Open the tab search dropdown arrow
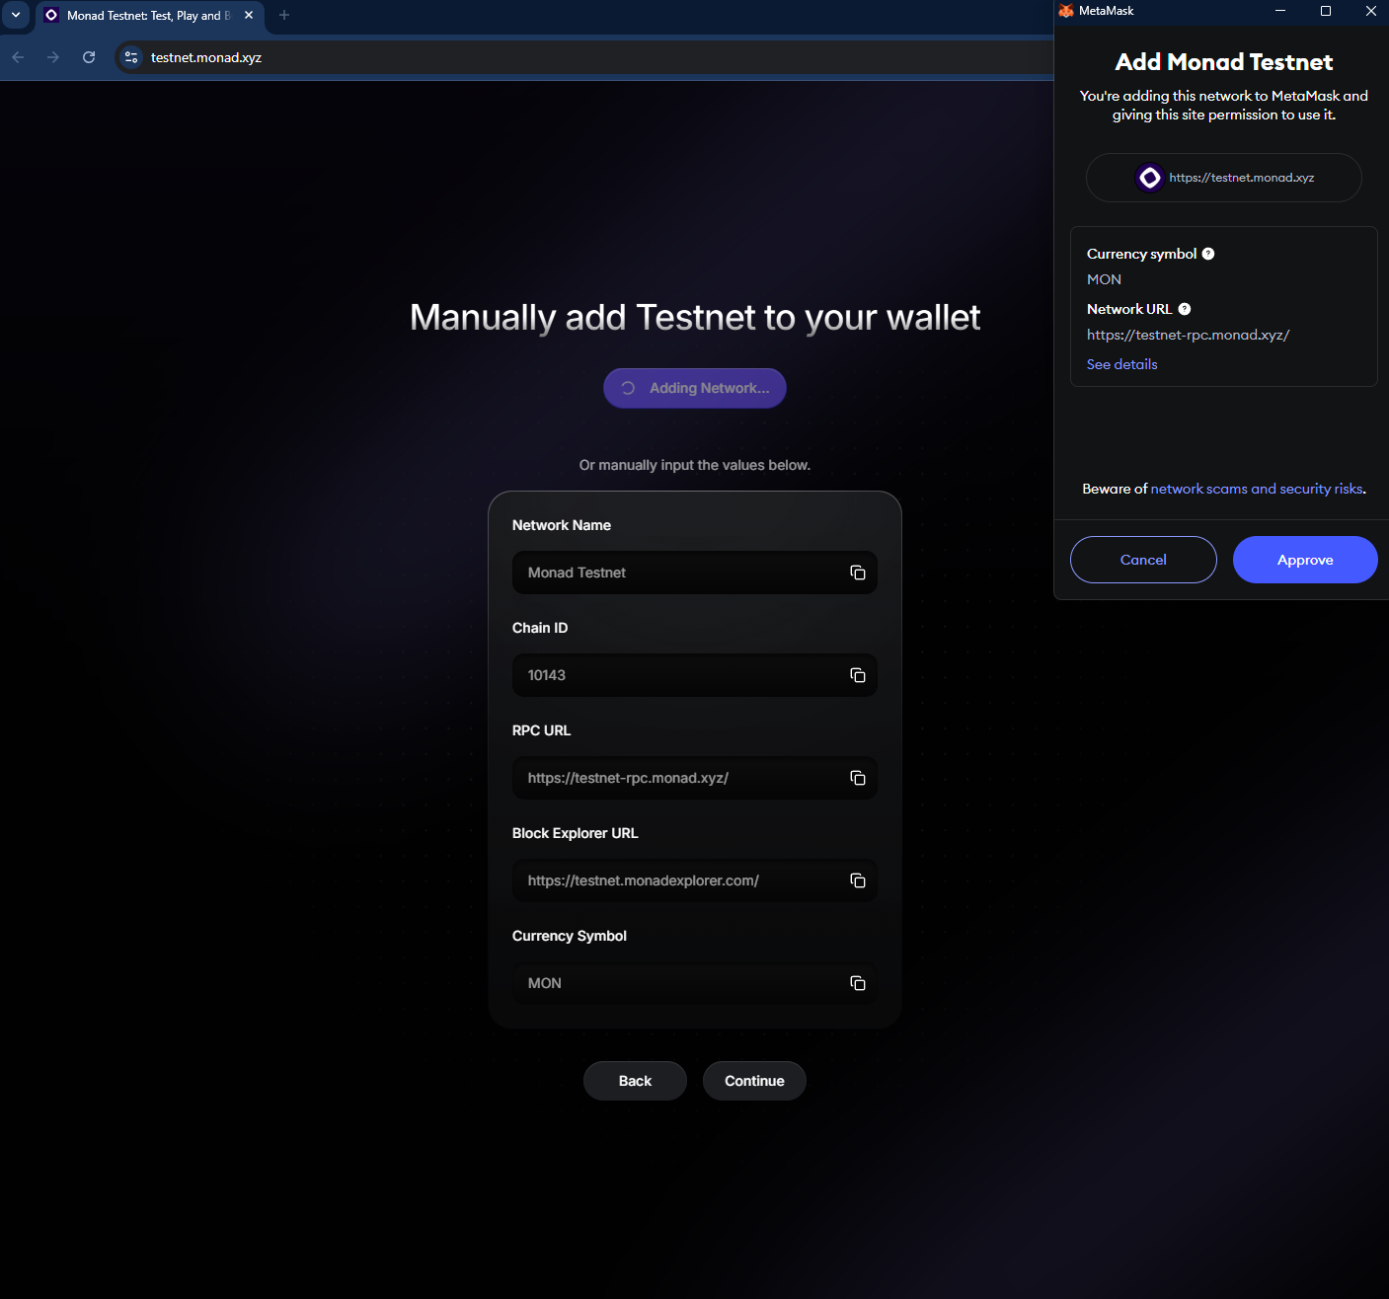The height and width of the screenshot is (1299, 1389). pyautogui.click(x=16, y=15)
